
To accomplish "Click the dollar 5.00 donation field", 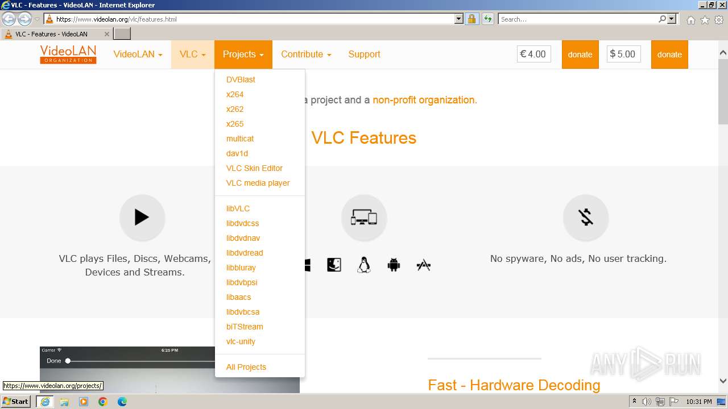I will [623, 55].
